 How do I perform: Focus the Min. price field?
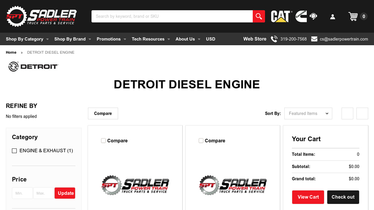pos(22,193)
